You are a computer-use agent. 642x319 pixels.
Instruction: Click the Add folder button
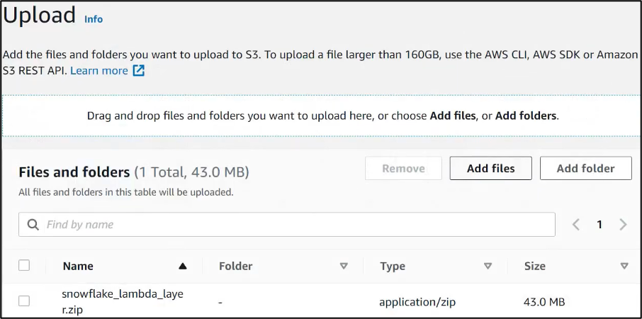pos(585,169)
